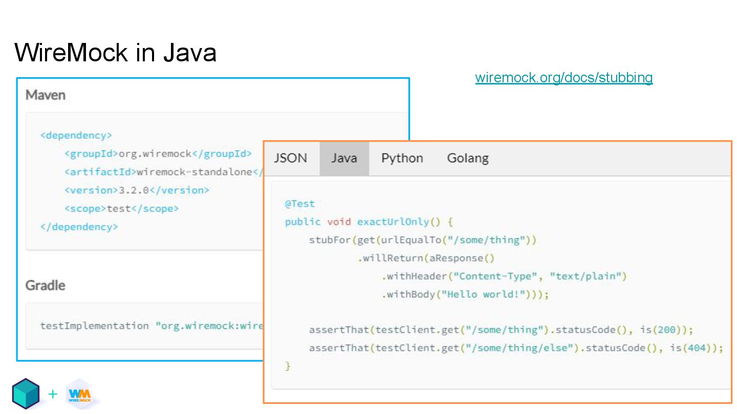737x414 pixels.
Task: Click the 'public void exactUrlOnly()' line
Action: click(369, 222)
